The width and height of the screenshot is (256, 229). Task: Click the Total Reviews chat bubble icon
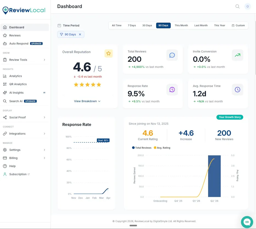[172, 55]
